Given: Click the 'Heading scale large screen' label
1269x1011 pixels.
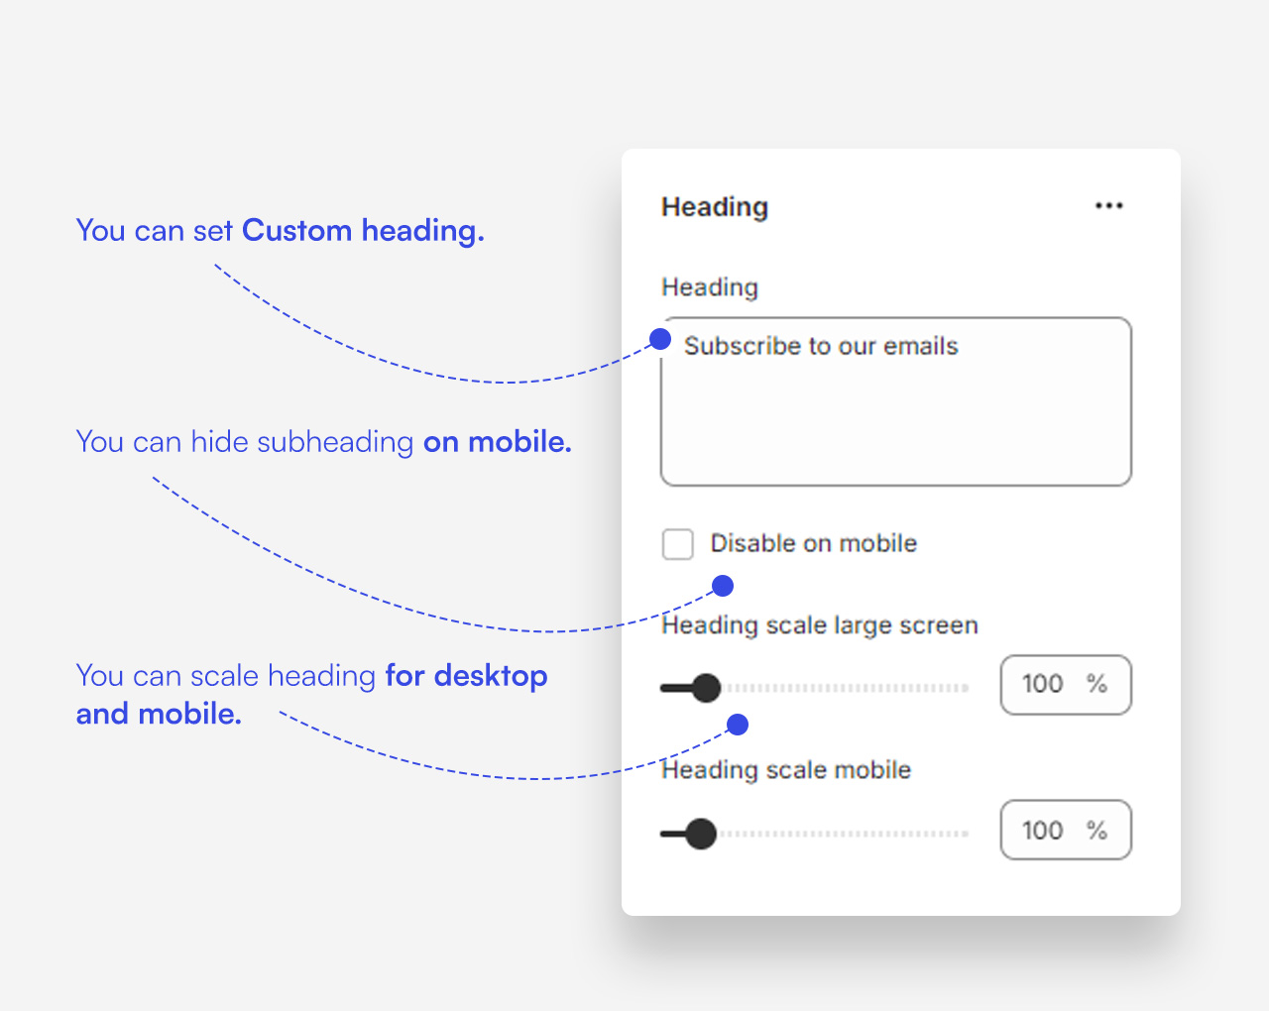Looking at the screenshot, I should pyautogui.click(x=819, y=625).
